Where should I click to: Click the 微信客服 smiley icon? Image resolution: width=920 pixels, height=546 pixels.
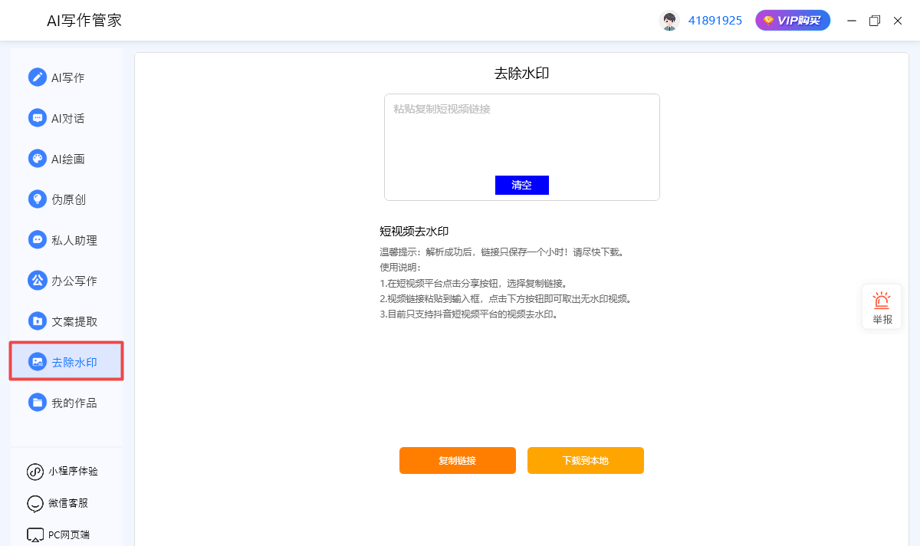[35, 503]
